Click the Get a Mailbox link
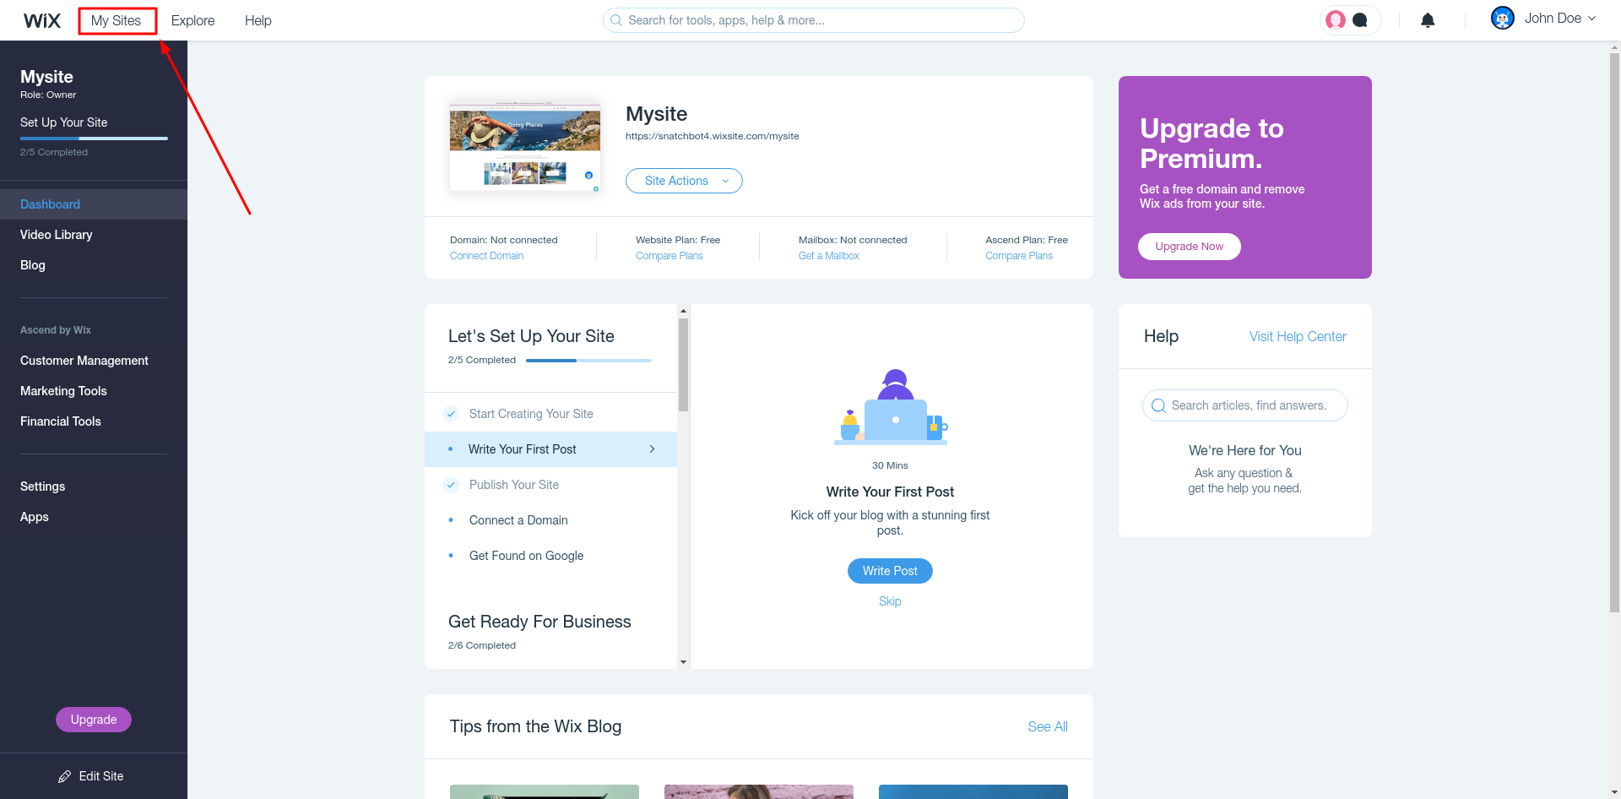 (x=829, y=256)
